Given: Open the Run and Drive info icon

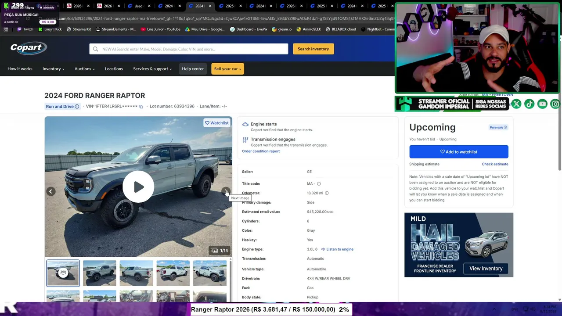Looking at the screenshot, I should point(77,107).
